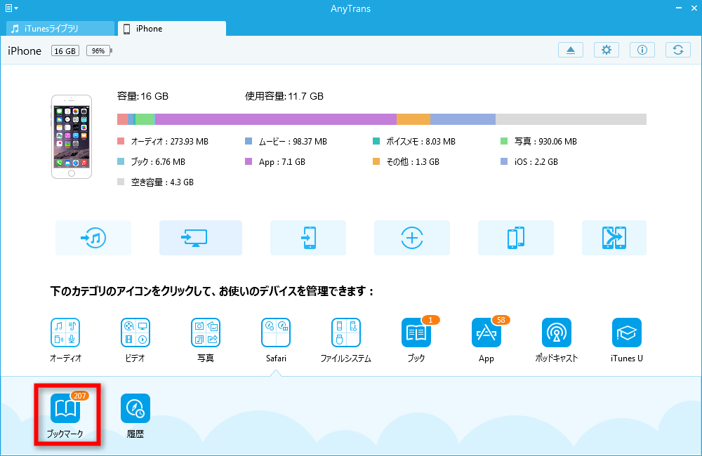
Task: Click the オーディオ : 273.93 MB legend
Action: tap(163, 142)
